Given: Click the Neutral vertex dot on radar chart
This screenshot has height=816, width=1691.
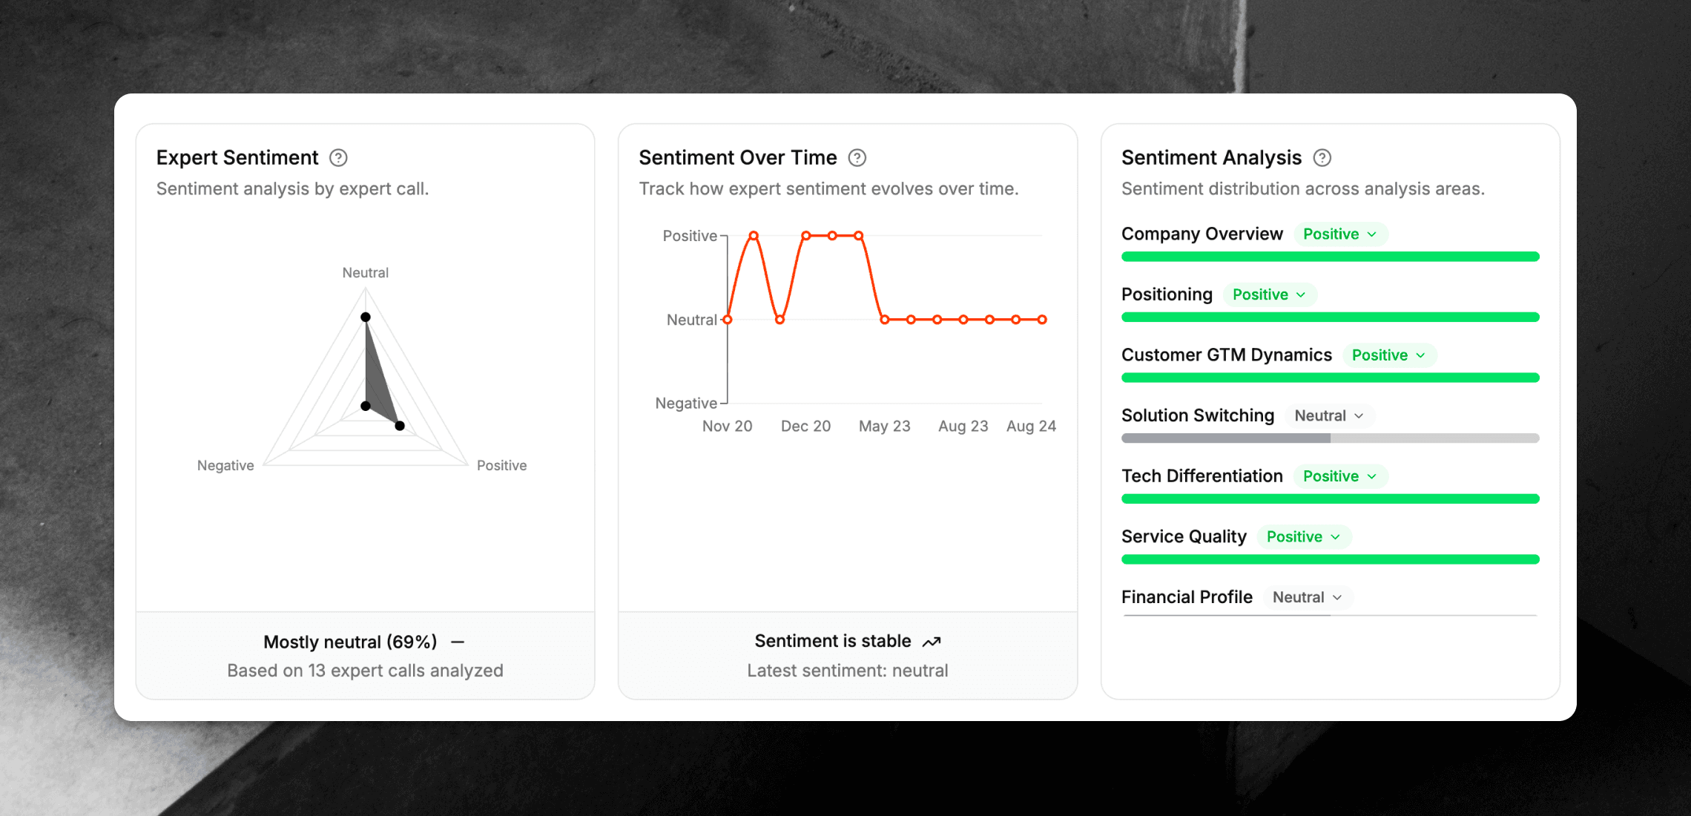Looking at the screenshot, I should (x=366, y=317).
